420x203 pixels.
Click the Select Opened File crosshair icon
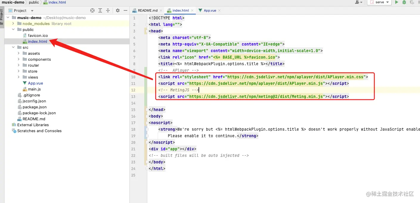point(92,10)
